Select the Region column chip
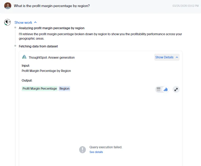 click(64, 89)
